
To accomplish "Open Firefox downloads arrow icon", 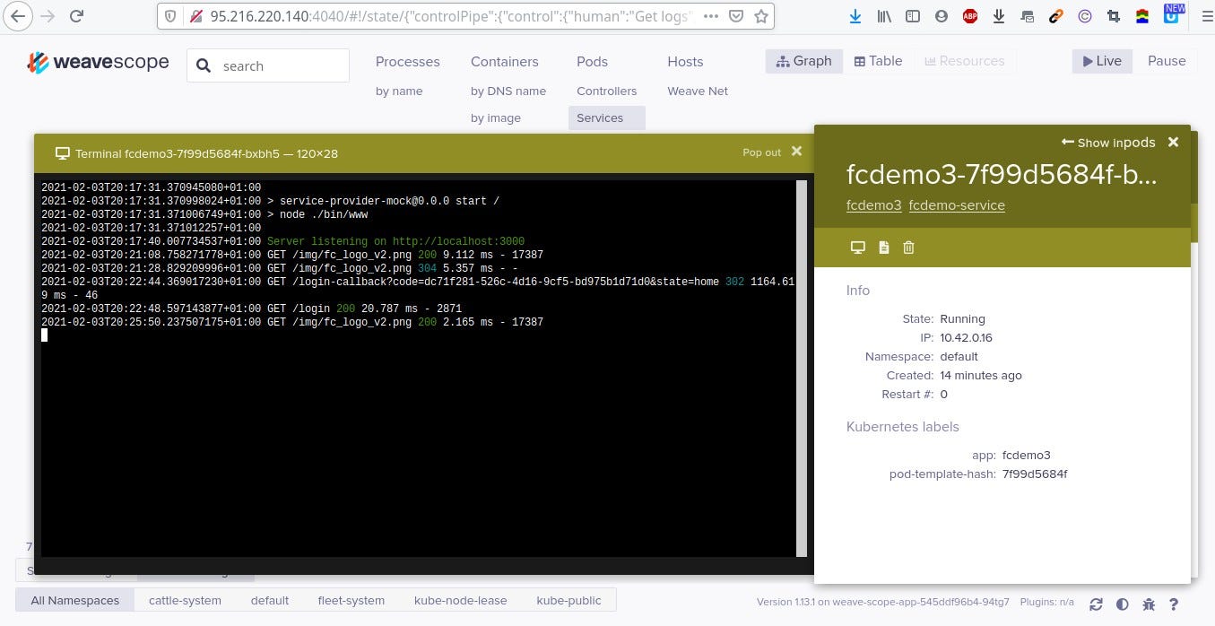I will [855, 15].
